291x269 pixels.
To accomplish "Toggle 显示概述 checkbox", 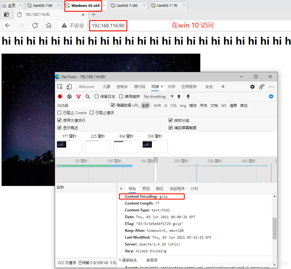I will coord(59,128).
